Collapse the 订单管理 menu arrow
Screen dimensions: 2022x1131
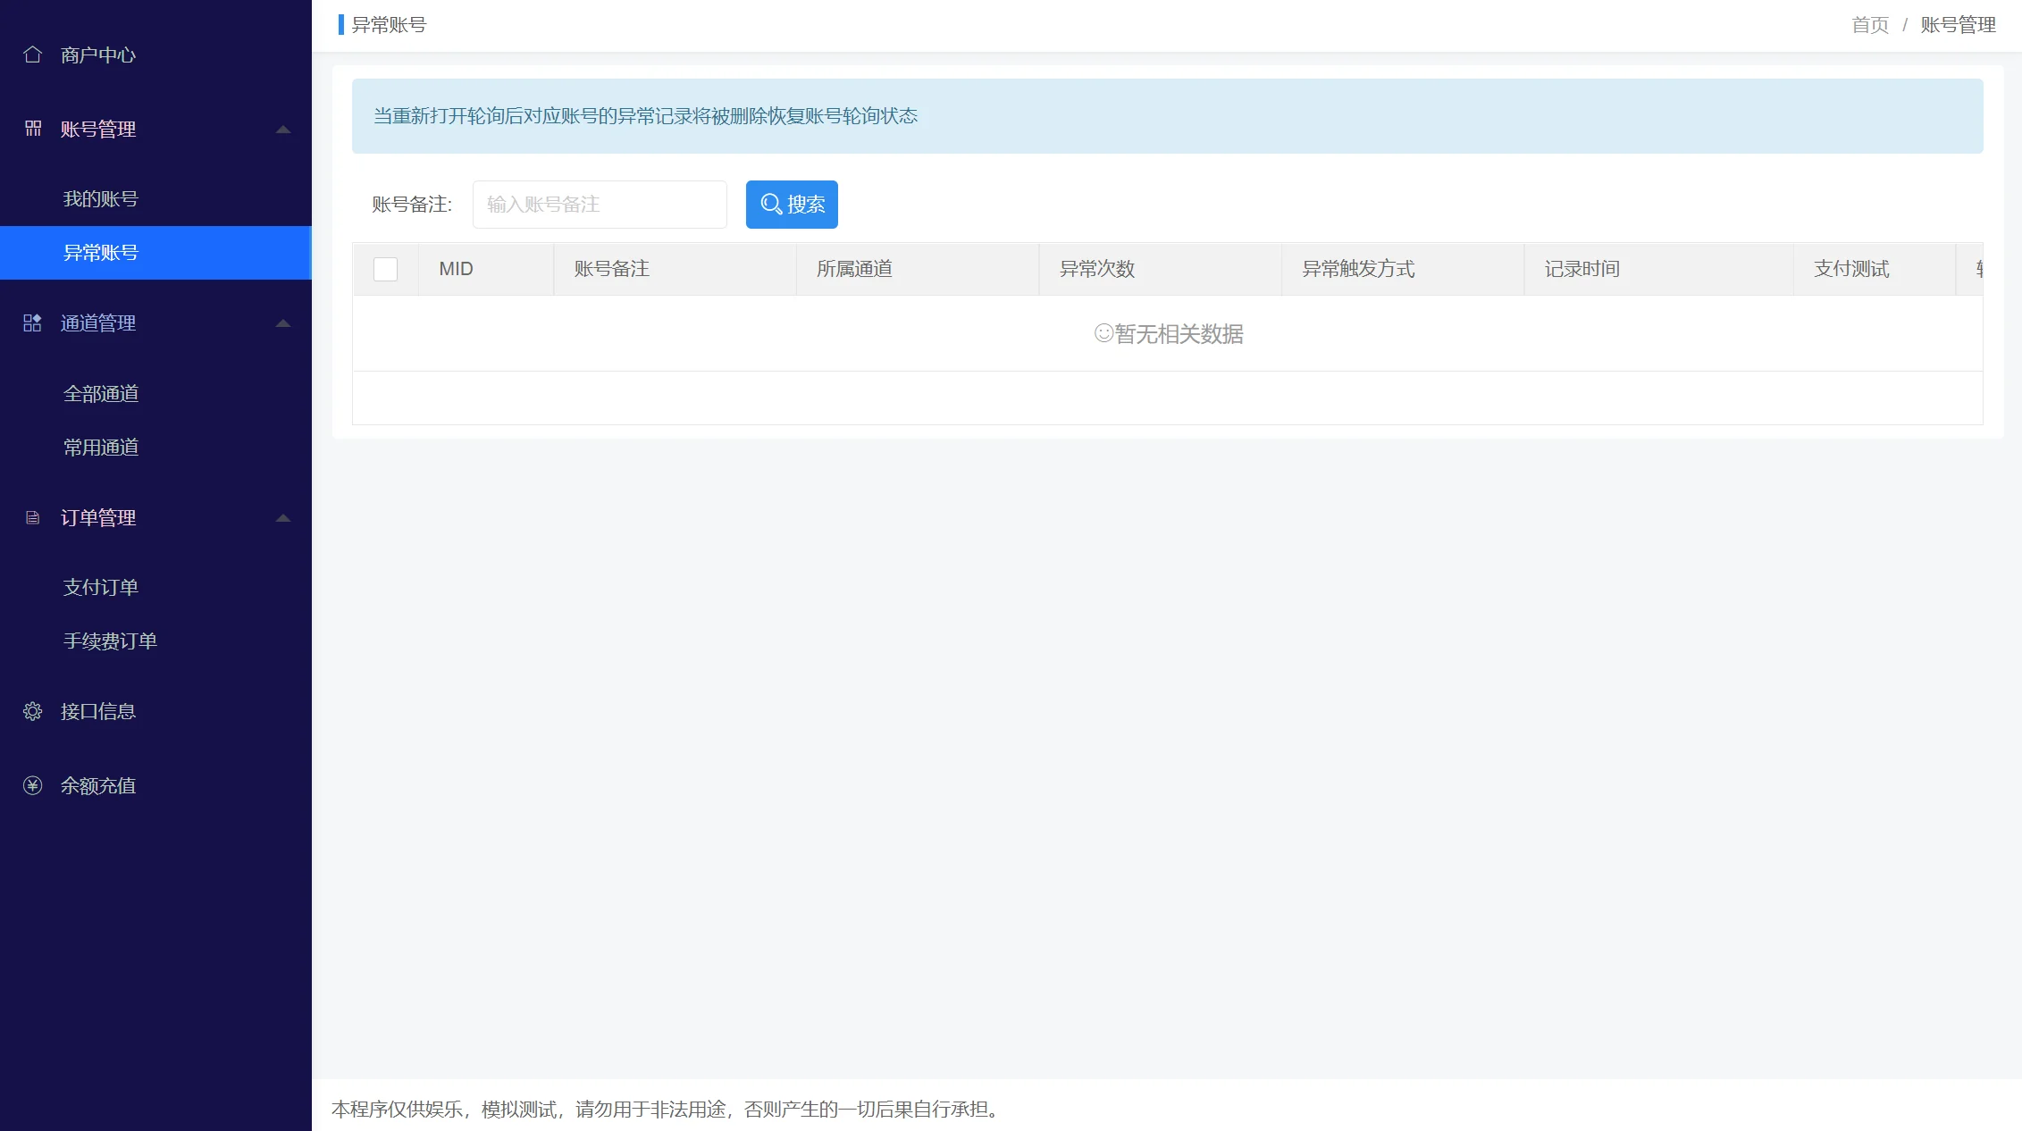(283, 518)
